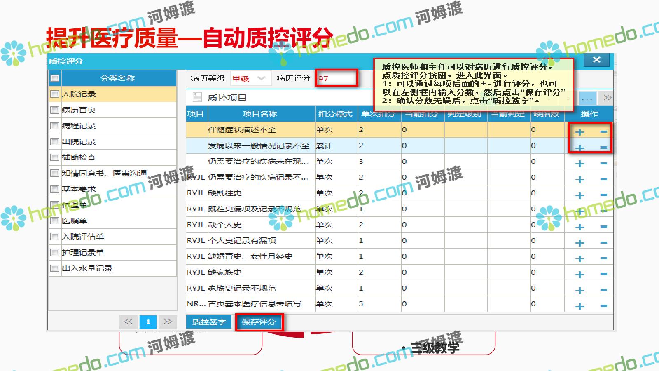Viewport: 659px width, 371px height.
Task: Click the 病历评分 field showing 97
Action: (336, 78)
